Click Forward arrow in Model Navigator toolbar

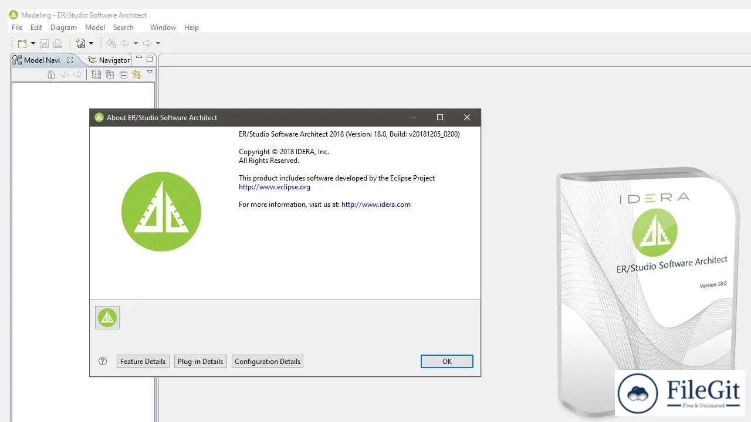pos(78,74)
